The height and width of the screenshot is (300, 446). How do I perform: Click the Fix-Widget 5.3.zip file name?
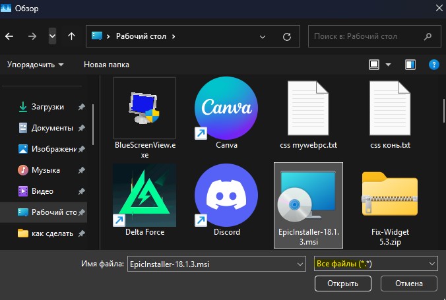click(x=390, y=237)
